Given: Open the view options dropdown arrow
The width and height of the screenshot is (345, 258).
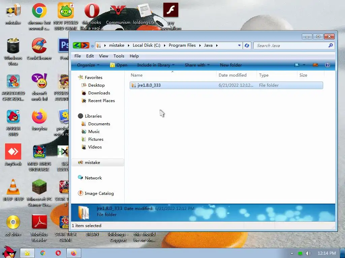Looking at the screenshot, I should [304, 65].
